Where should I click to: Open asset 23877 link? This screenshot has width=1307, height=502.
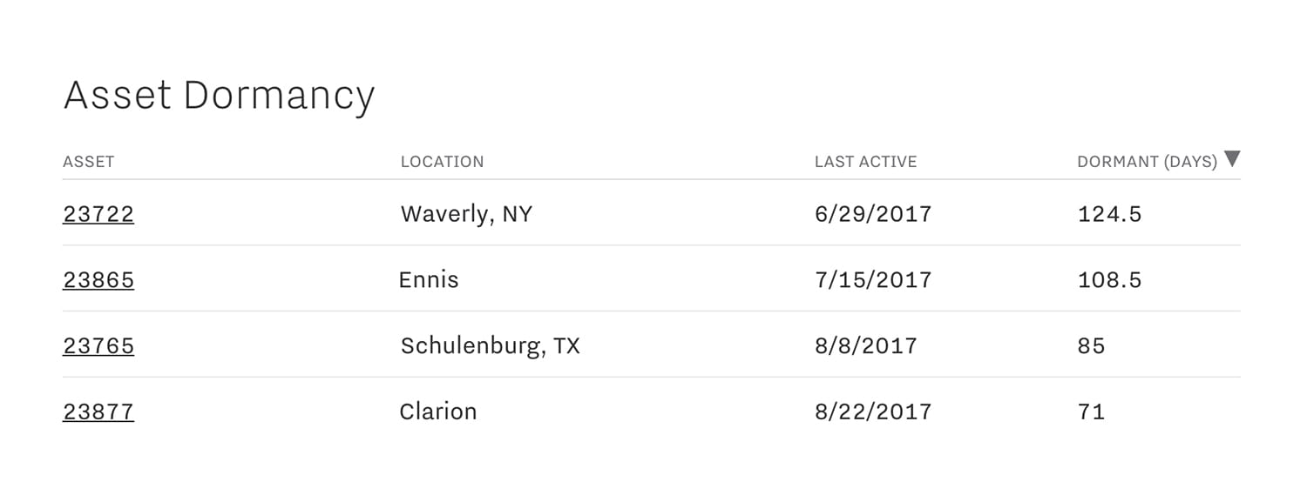point(98,412)
